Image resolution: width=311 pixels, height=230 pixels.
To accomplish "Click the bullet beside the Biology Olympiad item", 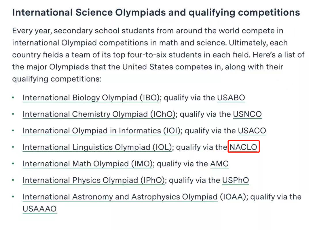I will pos(13,98).
